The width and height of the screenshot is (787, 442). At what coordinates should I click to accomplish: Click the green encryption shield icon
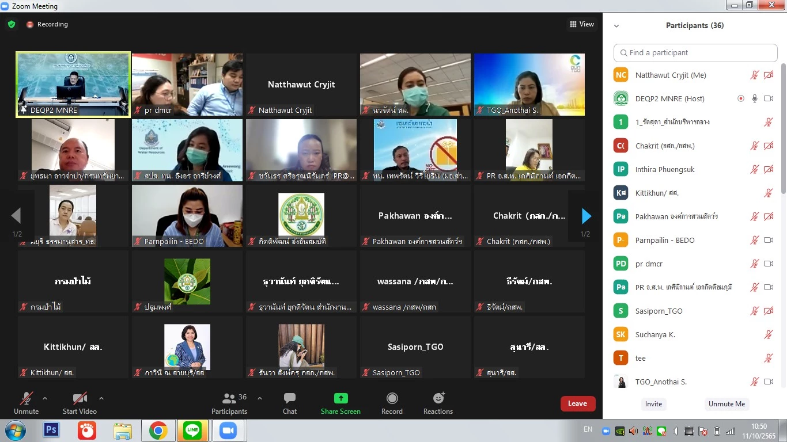pyautogui.click(x=12, y=24)
